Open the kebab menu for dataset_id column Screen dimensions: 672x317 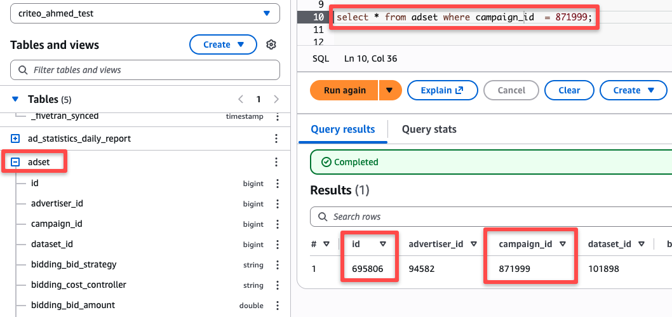coord(278,245)
